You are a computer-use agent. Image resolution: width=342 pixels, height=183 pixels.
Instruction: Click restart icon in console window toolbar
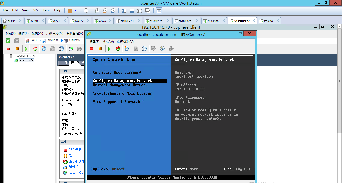pyautogui.click(x=118, y=49)
